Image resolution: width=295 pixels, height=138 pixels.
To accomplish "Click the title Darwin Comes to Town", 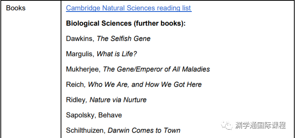I will pos(144,130).
